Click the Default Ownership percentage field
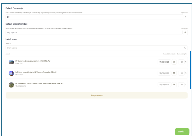Screen dimensions: 195x139 (x=94, y=17)
